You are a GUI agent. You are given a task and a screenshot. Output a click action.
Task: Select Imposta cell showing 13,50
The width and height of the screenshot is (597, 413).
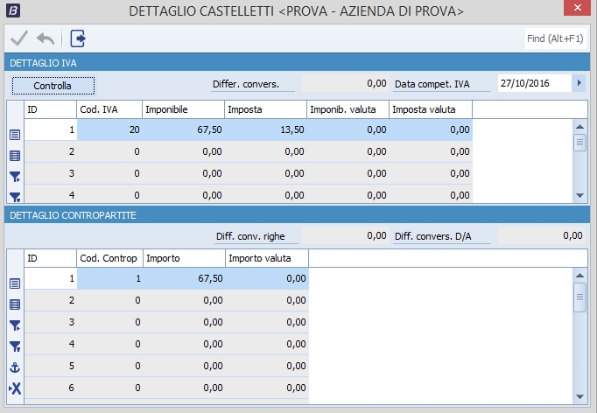[x=265, y=129]
